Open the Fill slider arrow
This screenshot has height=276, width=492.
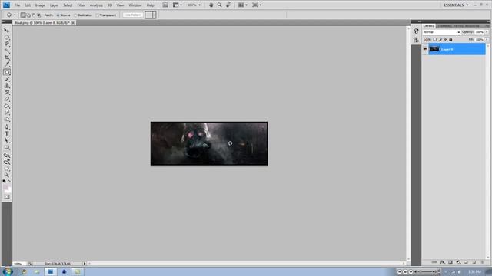[487, 40]
